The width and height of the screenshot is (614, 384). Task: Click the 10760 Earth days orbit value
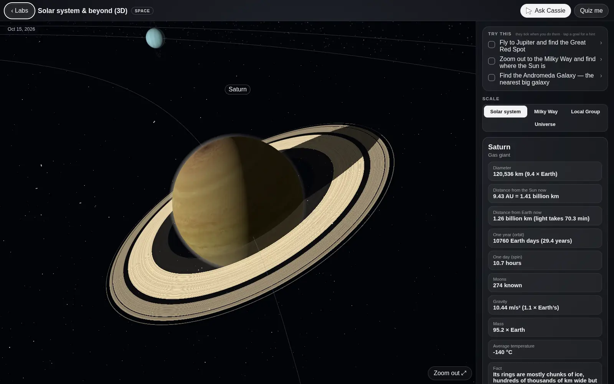[x=532, y=241]
